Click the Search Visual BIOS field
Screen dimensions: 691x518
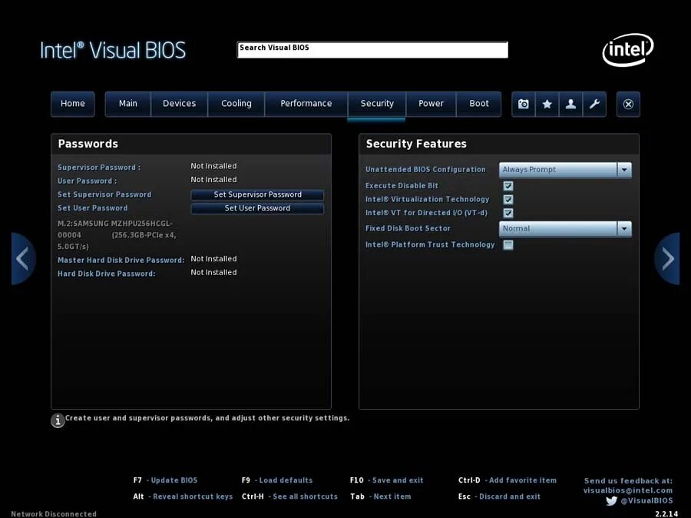(372, 50)
